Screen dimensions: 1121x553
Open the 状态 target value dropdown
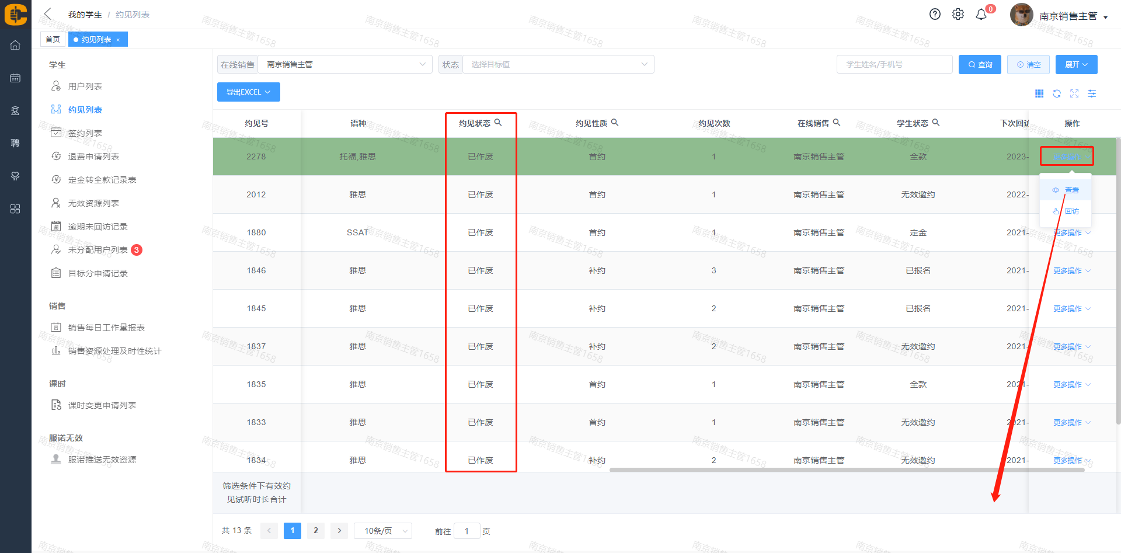[x=558, y=64]
